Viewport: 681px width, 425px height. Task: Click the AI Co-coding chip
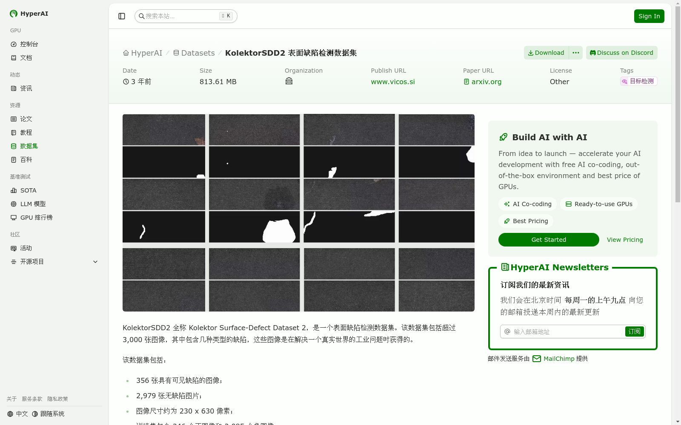(x=527, y=204)
